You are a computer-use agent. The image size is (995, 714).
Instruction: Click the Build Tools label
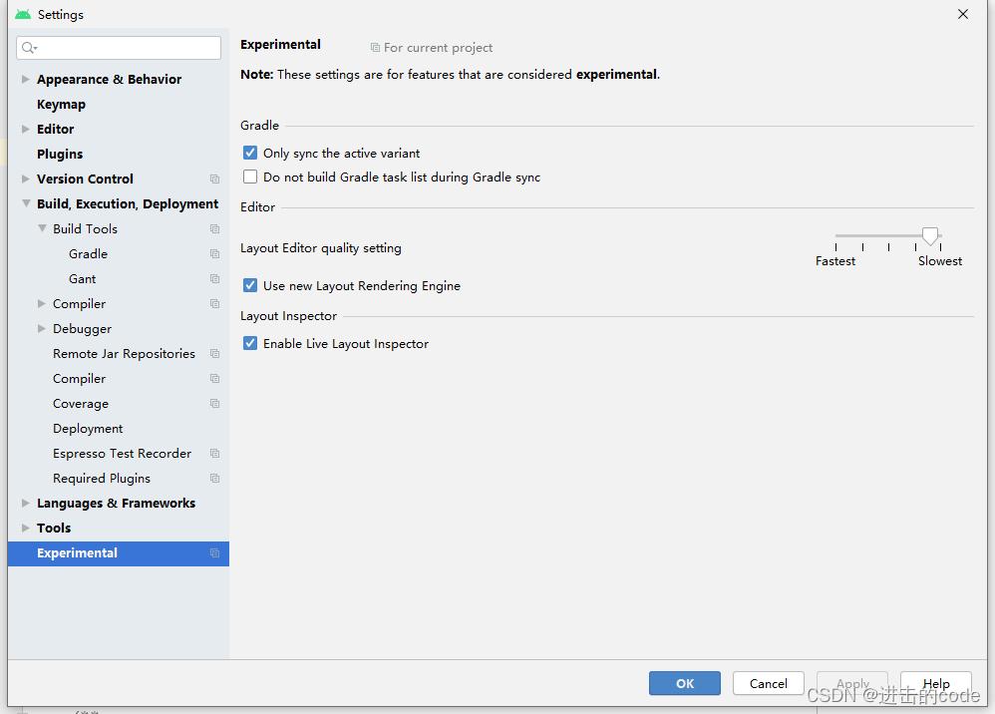coord(85,229)
